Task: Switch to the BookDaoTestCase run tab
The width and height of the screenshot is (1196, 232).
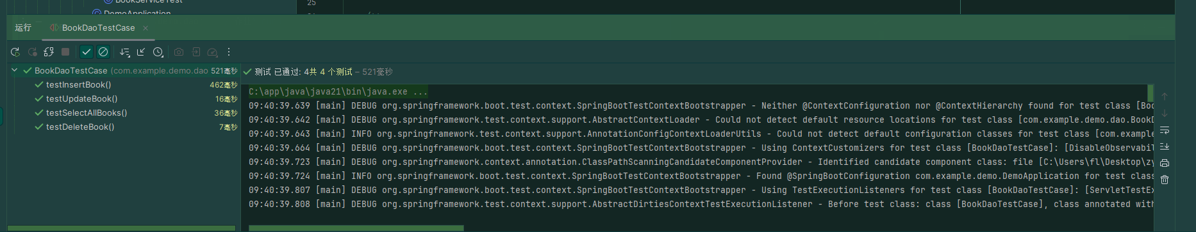Action: point(98,27)
